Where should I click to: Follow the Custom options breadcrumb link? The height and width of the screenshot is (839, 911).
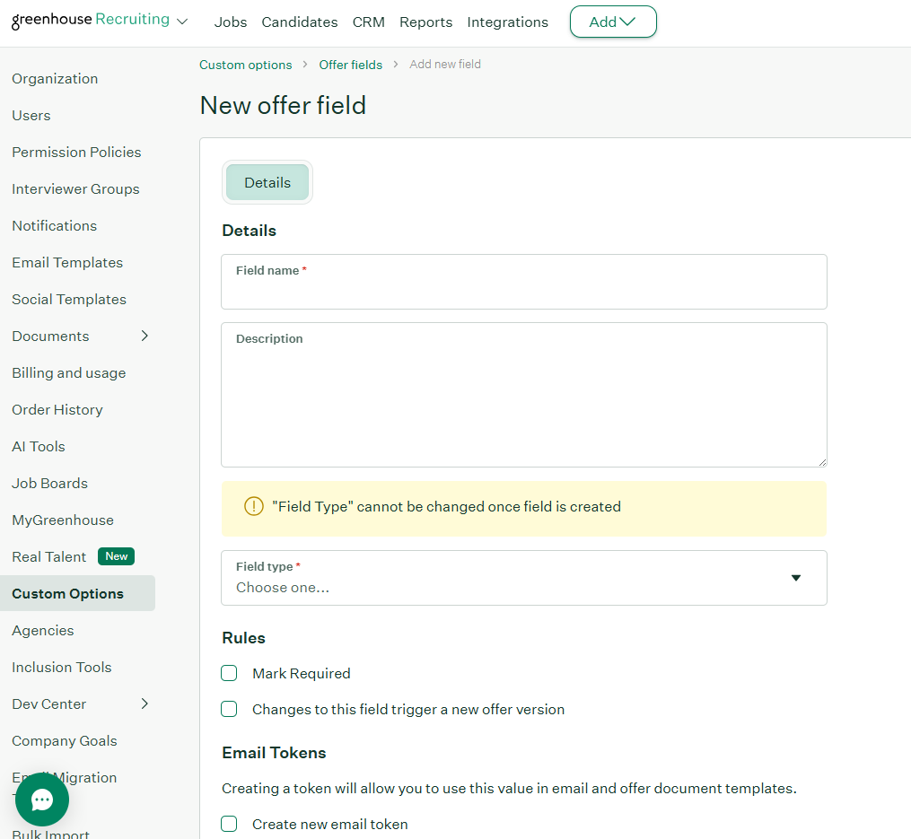point(246,65)
